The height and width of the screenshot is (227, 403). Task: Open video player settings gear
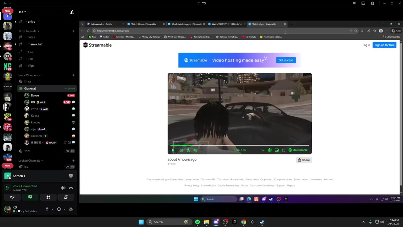point(270,150)
